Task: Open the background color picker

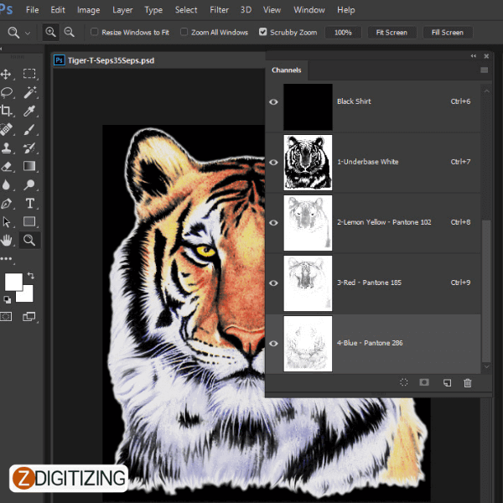Action: (28, 296)
